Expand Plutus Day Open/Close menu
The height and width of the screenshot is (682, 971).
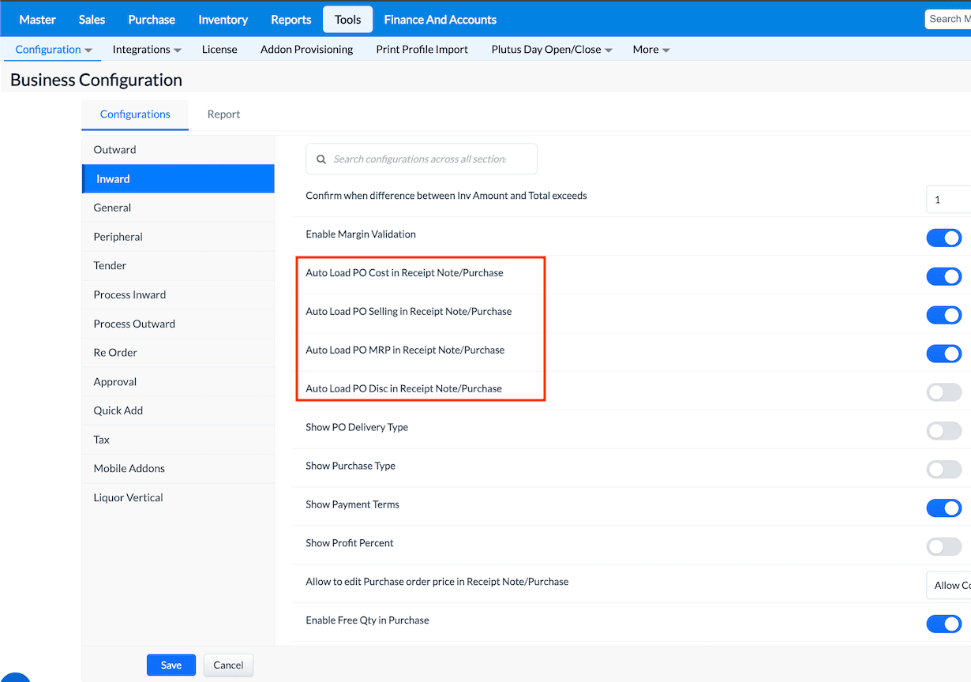[x=551, y=50]
